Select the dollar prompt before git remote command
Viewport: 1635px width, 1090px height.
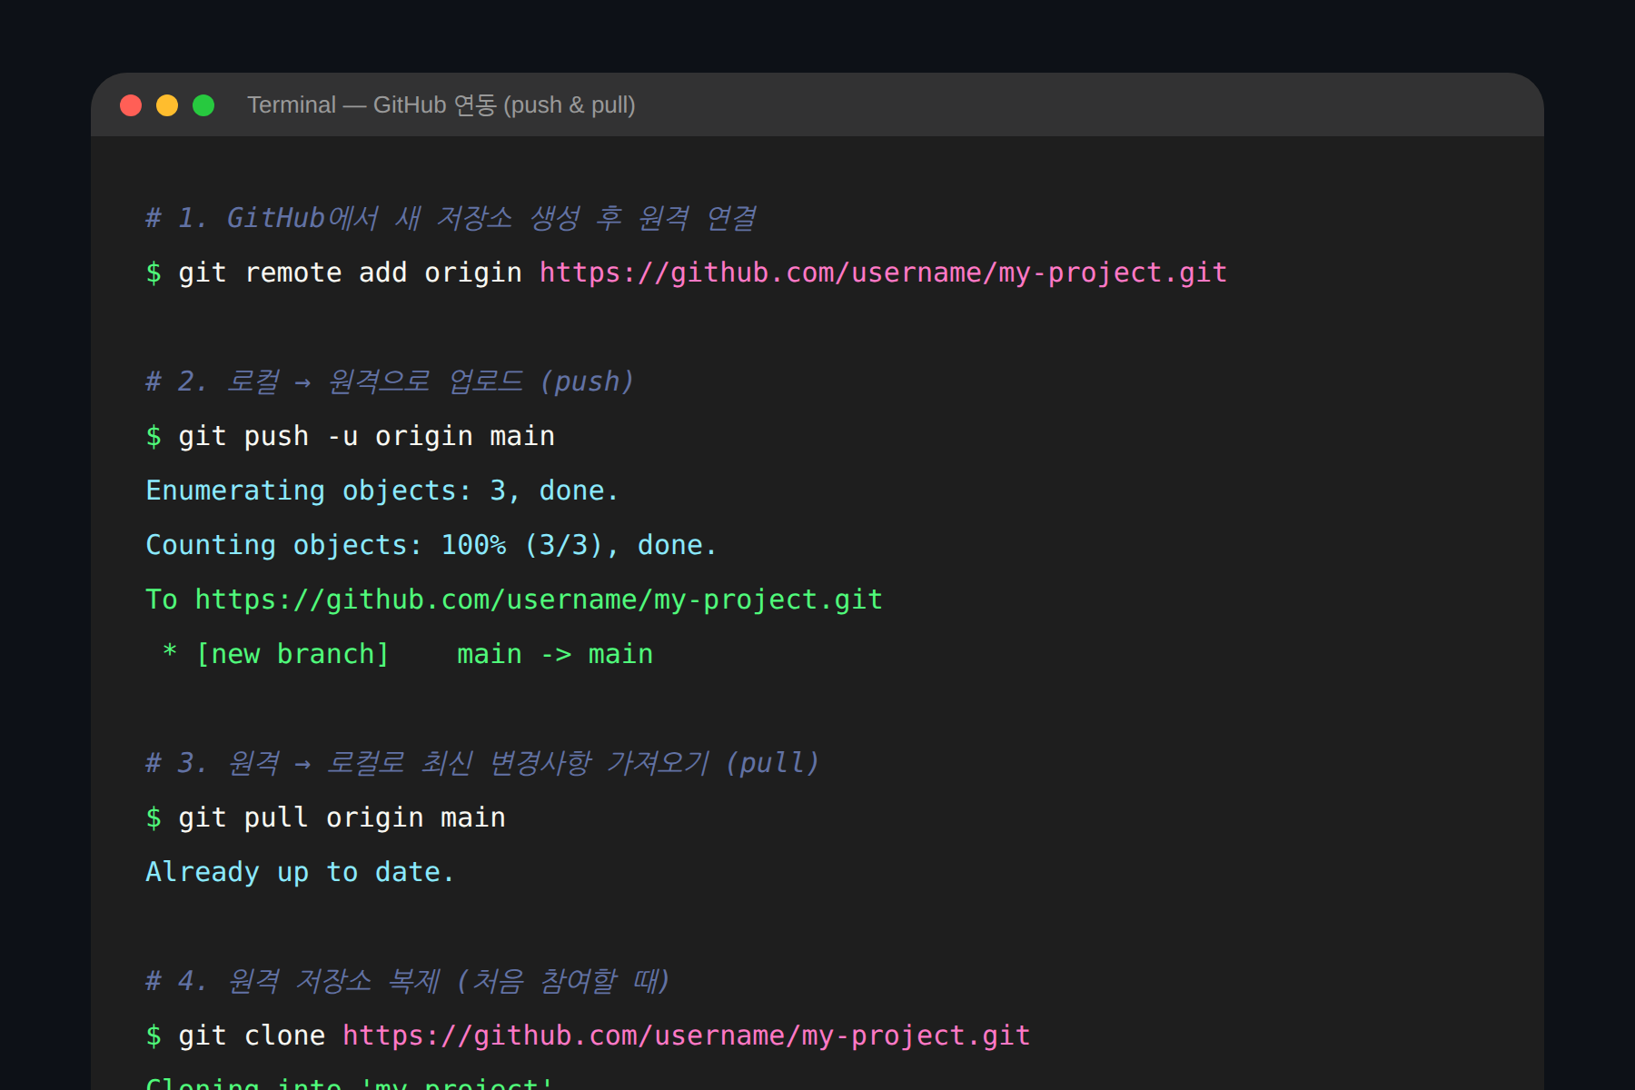tap(154, 272)
